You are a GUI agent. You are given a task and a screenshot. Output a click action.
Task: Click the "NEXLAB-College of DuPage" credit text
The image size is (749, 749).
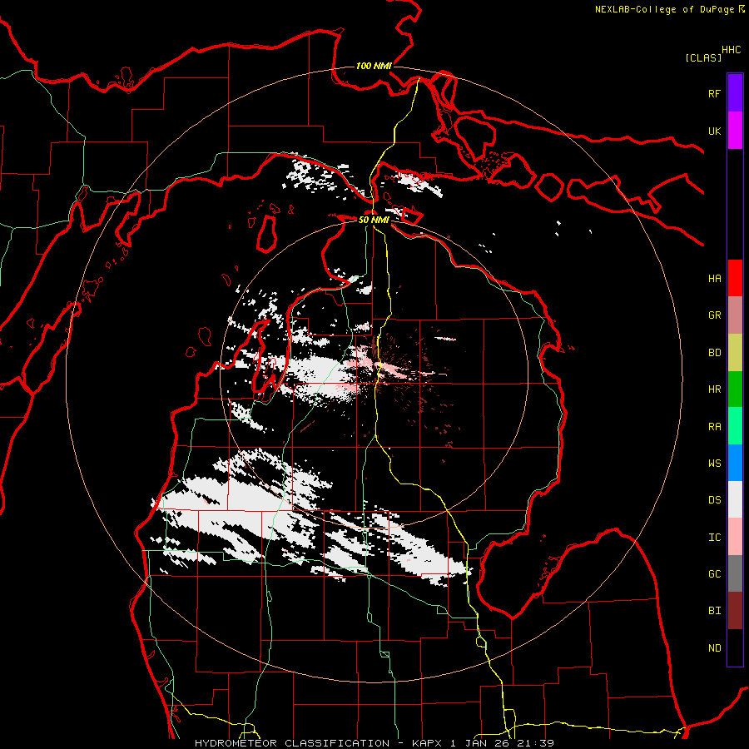664,9
